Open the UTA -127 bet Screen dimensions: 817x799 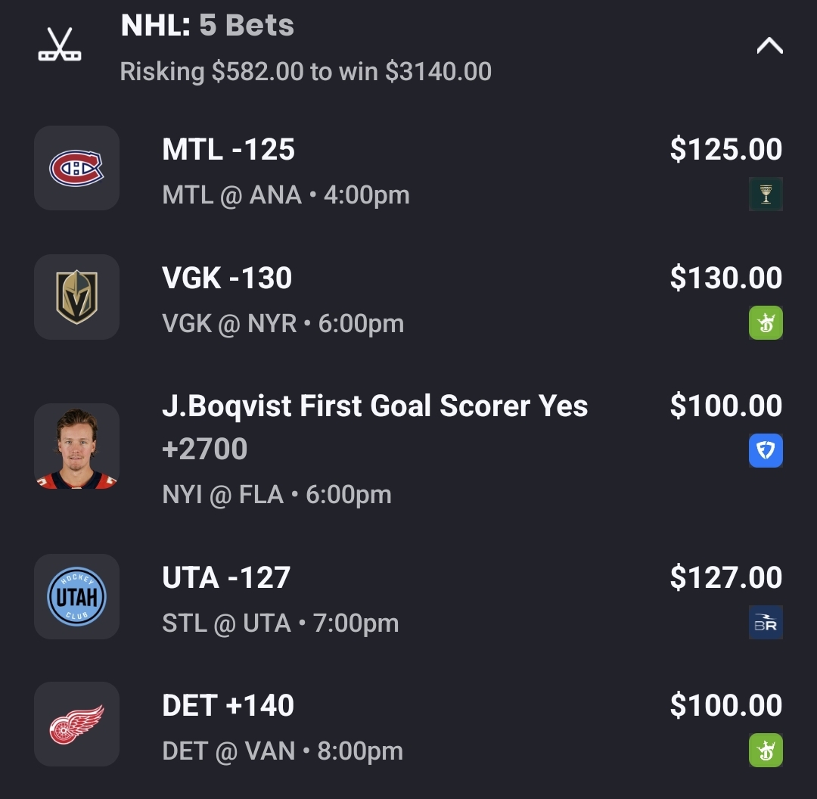(226, 578)
